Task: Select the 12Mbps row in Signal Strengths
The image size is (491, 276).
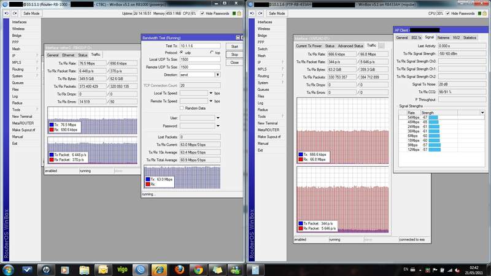Action: tap(441, 150)
